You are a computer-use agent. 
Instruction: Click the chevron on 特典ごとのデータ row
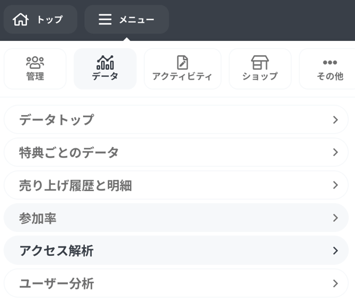point(335,153)
